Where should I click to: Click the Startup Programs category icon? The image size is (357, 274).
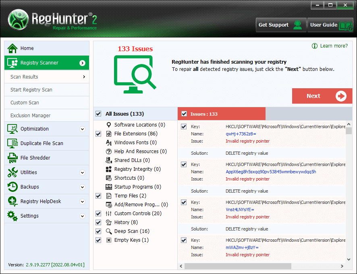[x=108, y=187]
